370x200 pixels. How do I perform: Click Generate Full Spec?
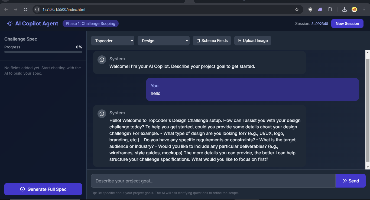pyautogui.click(x=43, y=189)
